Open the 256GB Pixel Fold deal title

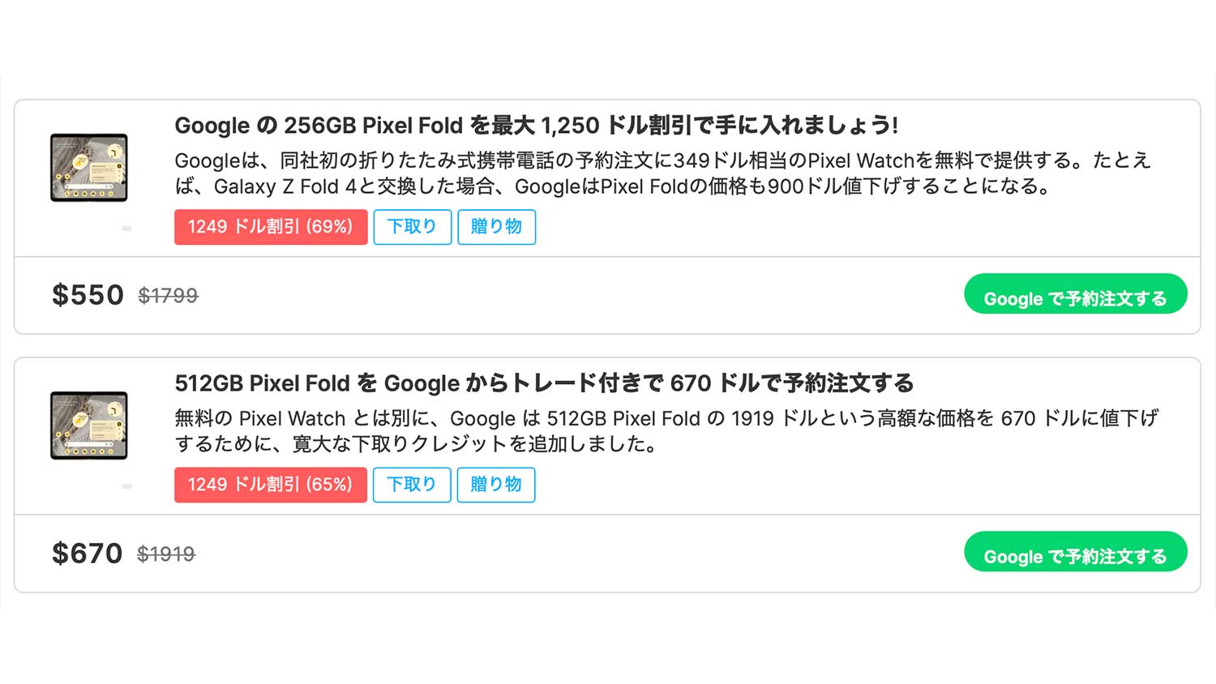[x=536, y=126]
